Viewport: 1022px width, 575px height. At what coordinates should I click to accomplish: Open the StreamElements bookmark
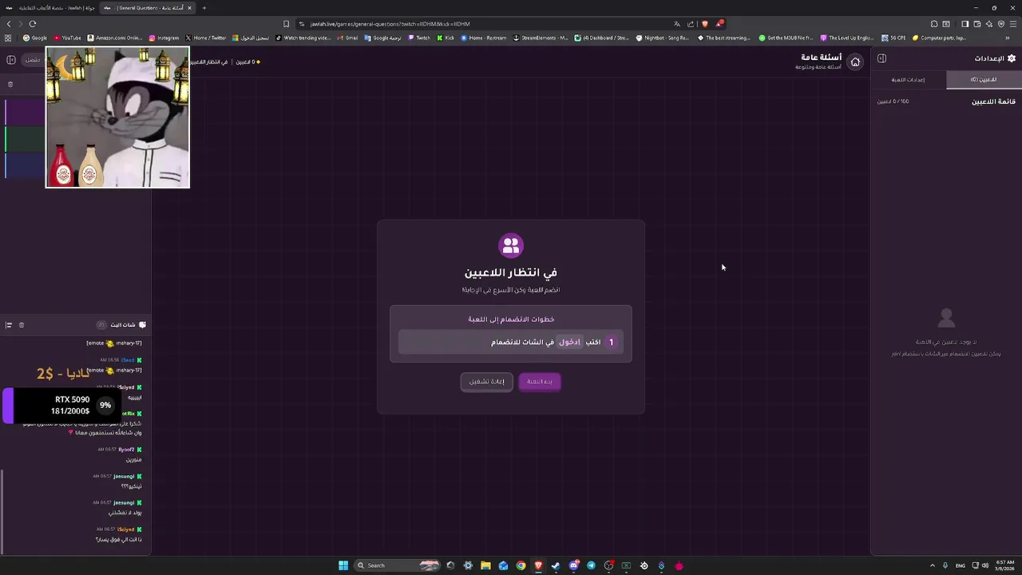coord(541,38)
